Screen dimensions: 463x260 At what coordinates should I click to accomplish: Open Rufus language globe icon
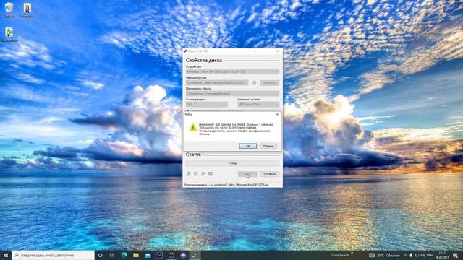point(189,174)
